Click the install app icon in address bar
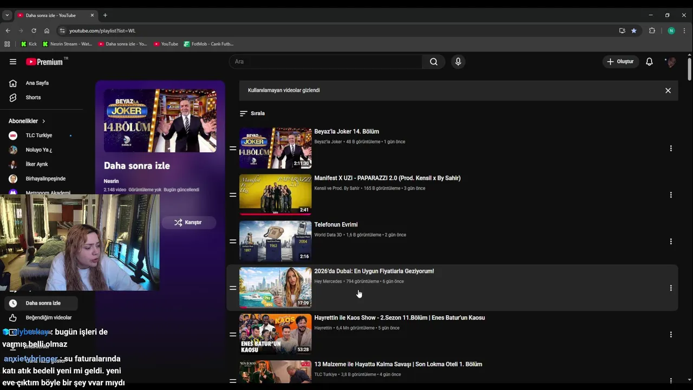The height and width of the screenshot is (390, 693). pos(622,31)
